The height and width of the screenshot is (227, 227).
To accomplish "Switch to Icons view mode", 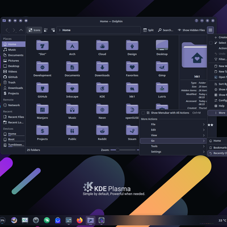I will (34, 30).
